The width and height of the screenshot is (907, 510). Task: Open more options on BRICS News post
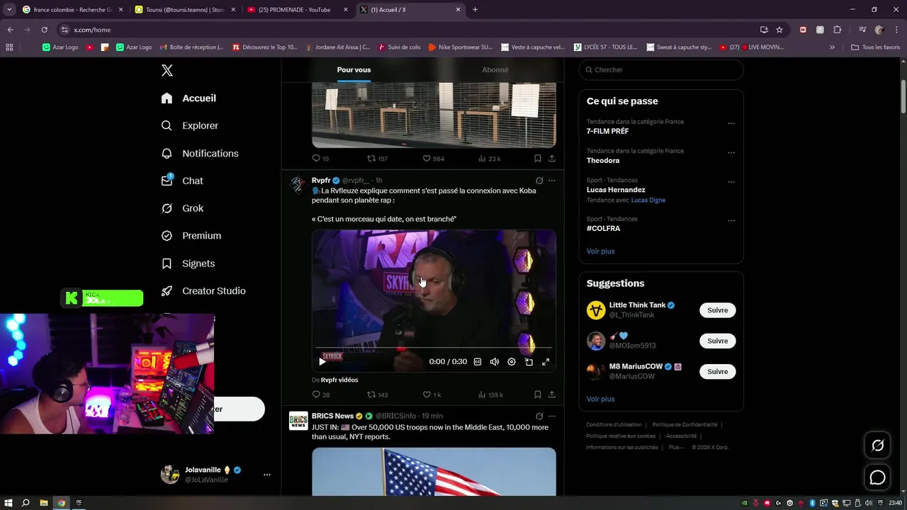click(x=552, y=416)
